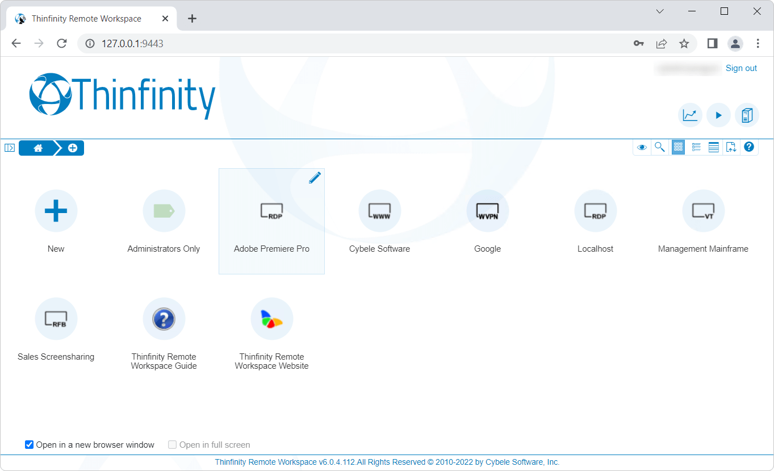
Task: Open Chrome three-dot menu
Action: pyautogui.click(x=758, y=44)
